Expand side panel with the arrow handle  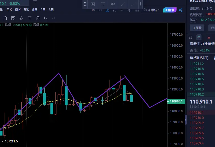pos(186,120)
